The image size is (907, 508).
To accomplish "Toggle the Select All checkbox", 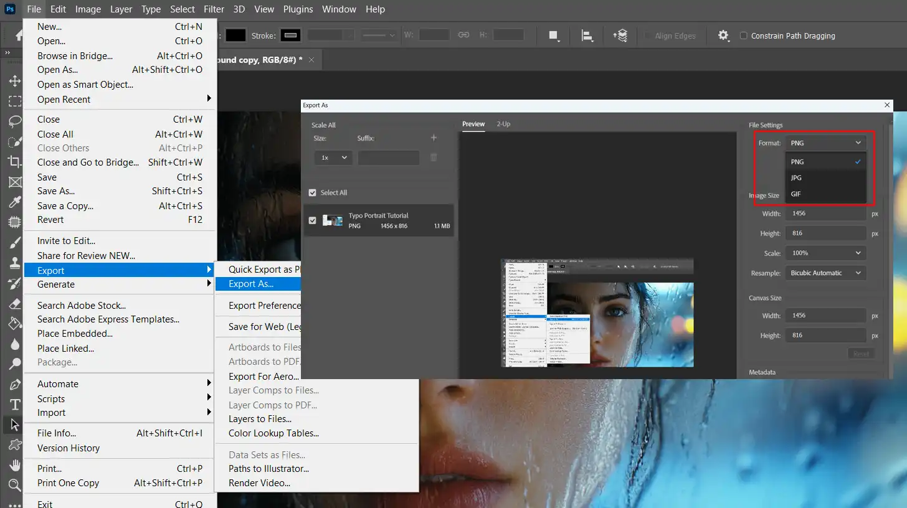I will [x=313, y=192].
